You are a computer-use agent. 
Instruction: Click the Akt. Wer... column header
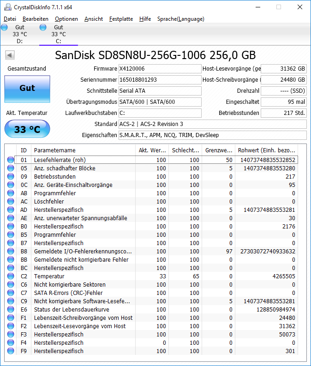(152, 150)
